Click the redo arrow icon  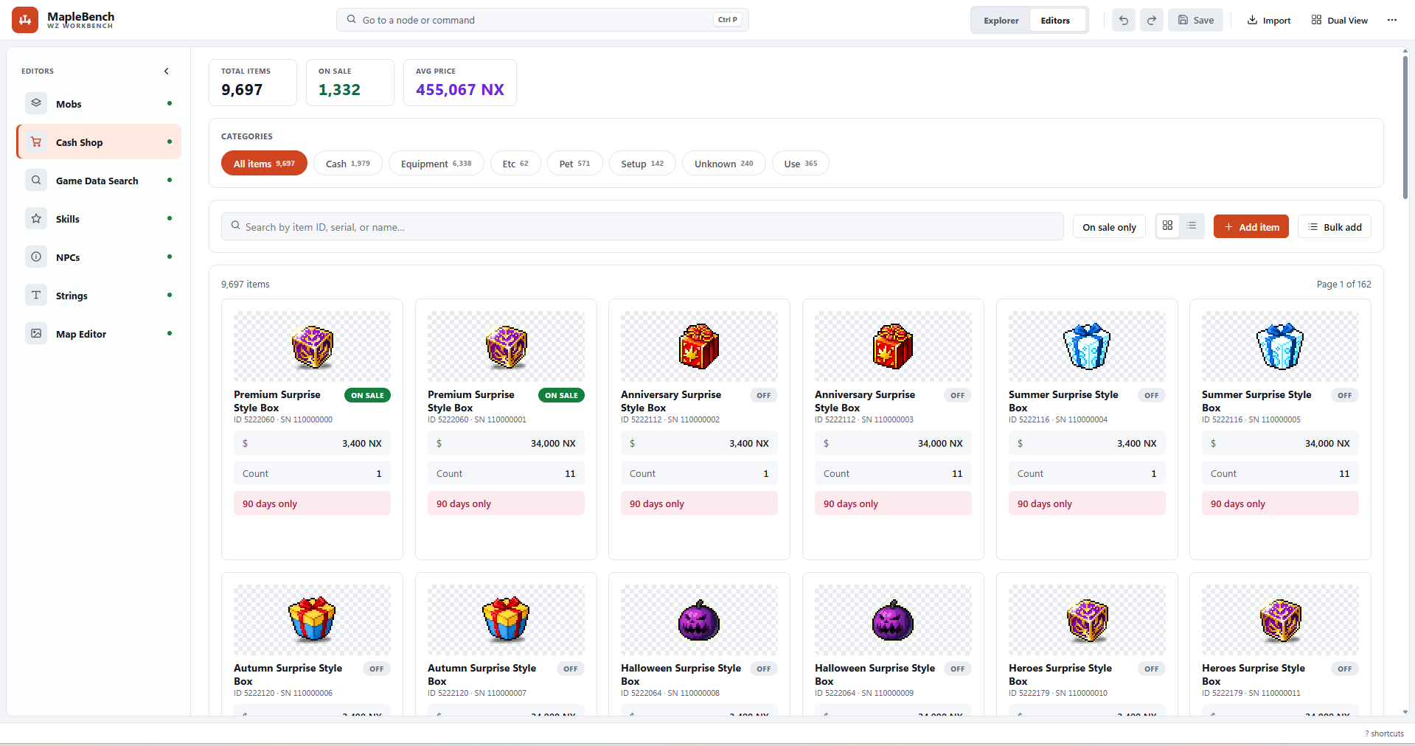(1152, 20)
